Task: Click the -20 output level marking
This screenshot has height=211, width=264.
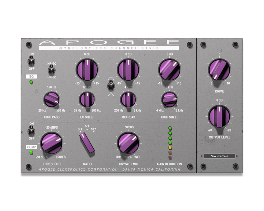Action: pos(210,130)
